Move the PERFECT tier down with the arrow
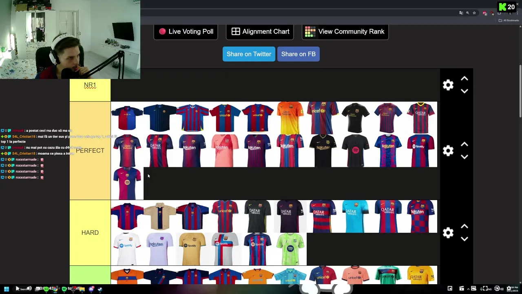The height and width of the screenshot is (294, 522). 464,157
